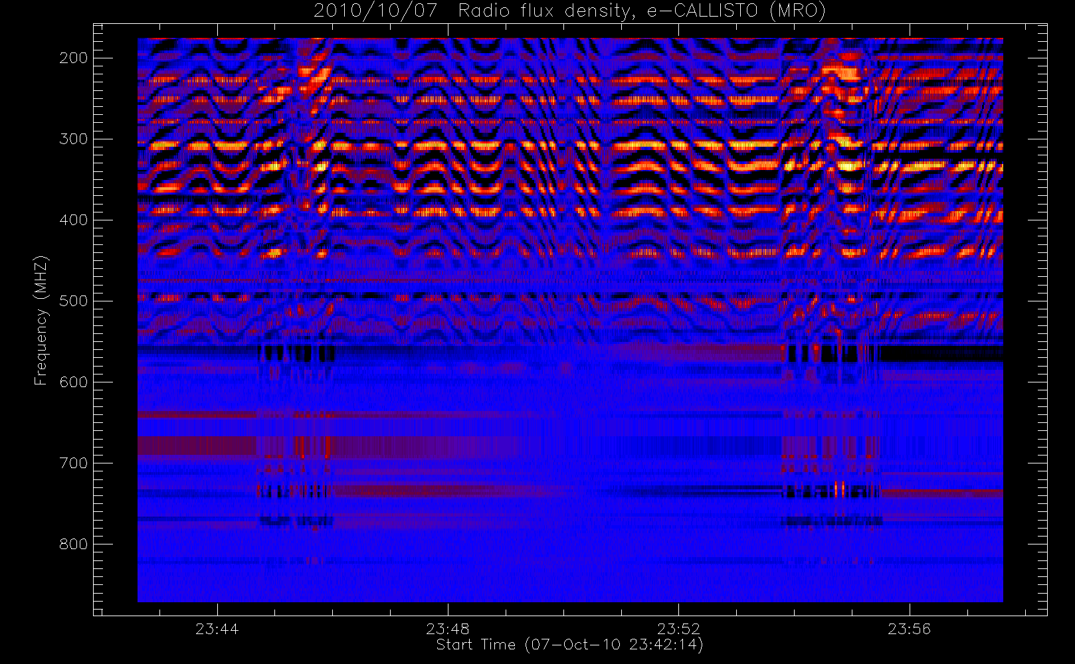Click the 23:44 time tick label

click(x=217, y=629)
